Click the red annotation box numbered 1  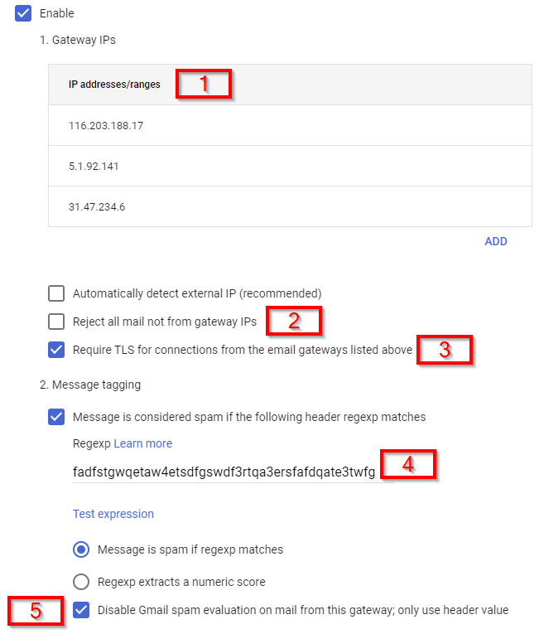point(203,84)
